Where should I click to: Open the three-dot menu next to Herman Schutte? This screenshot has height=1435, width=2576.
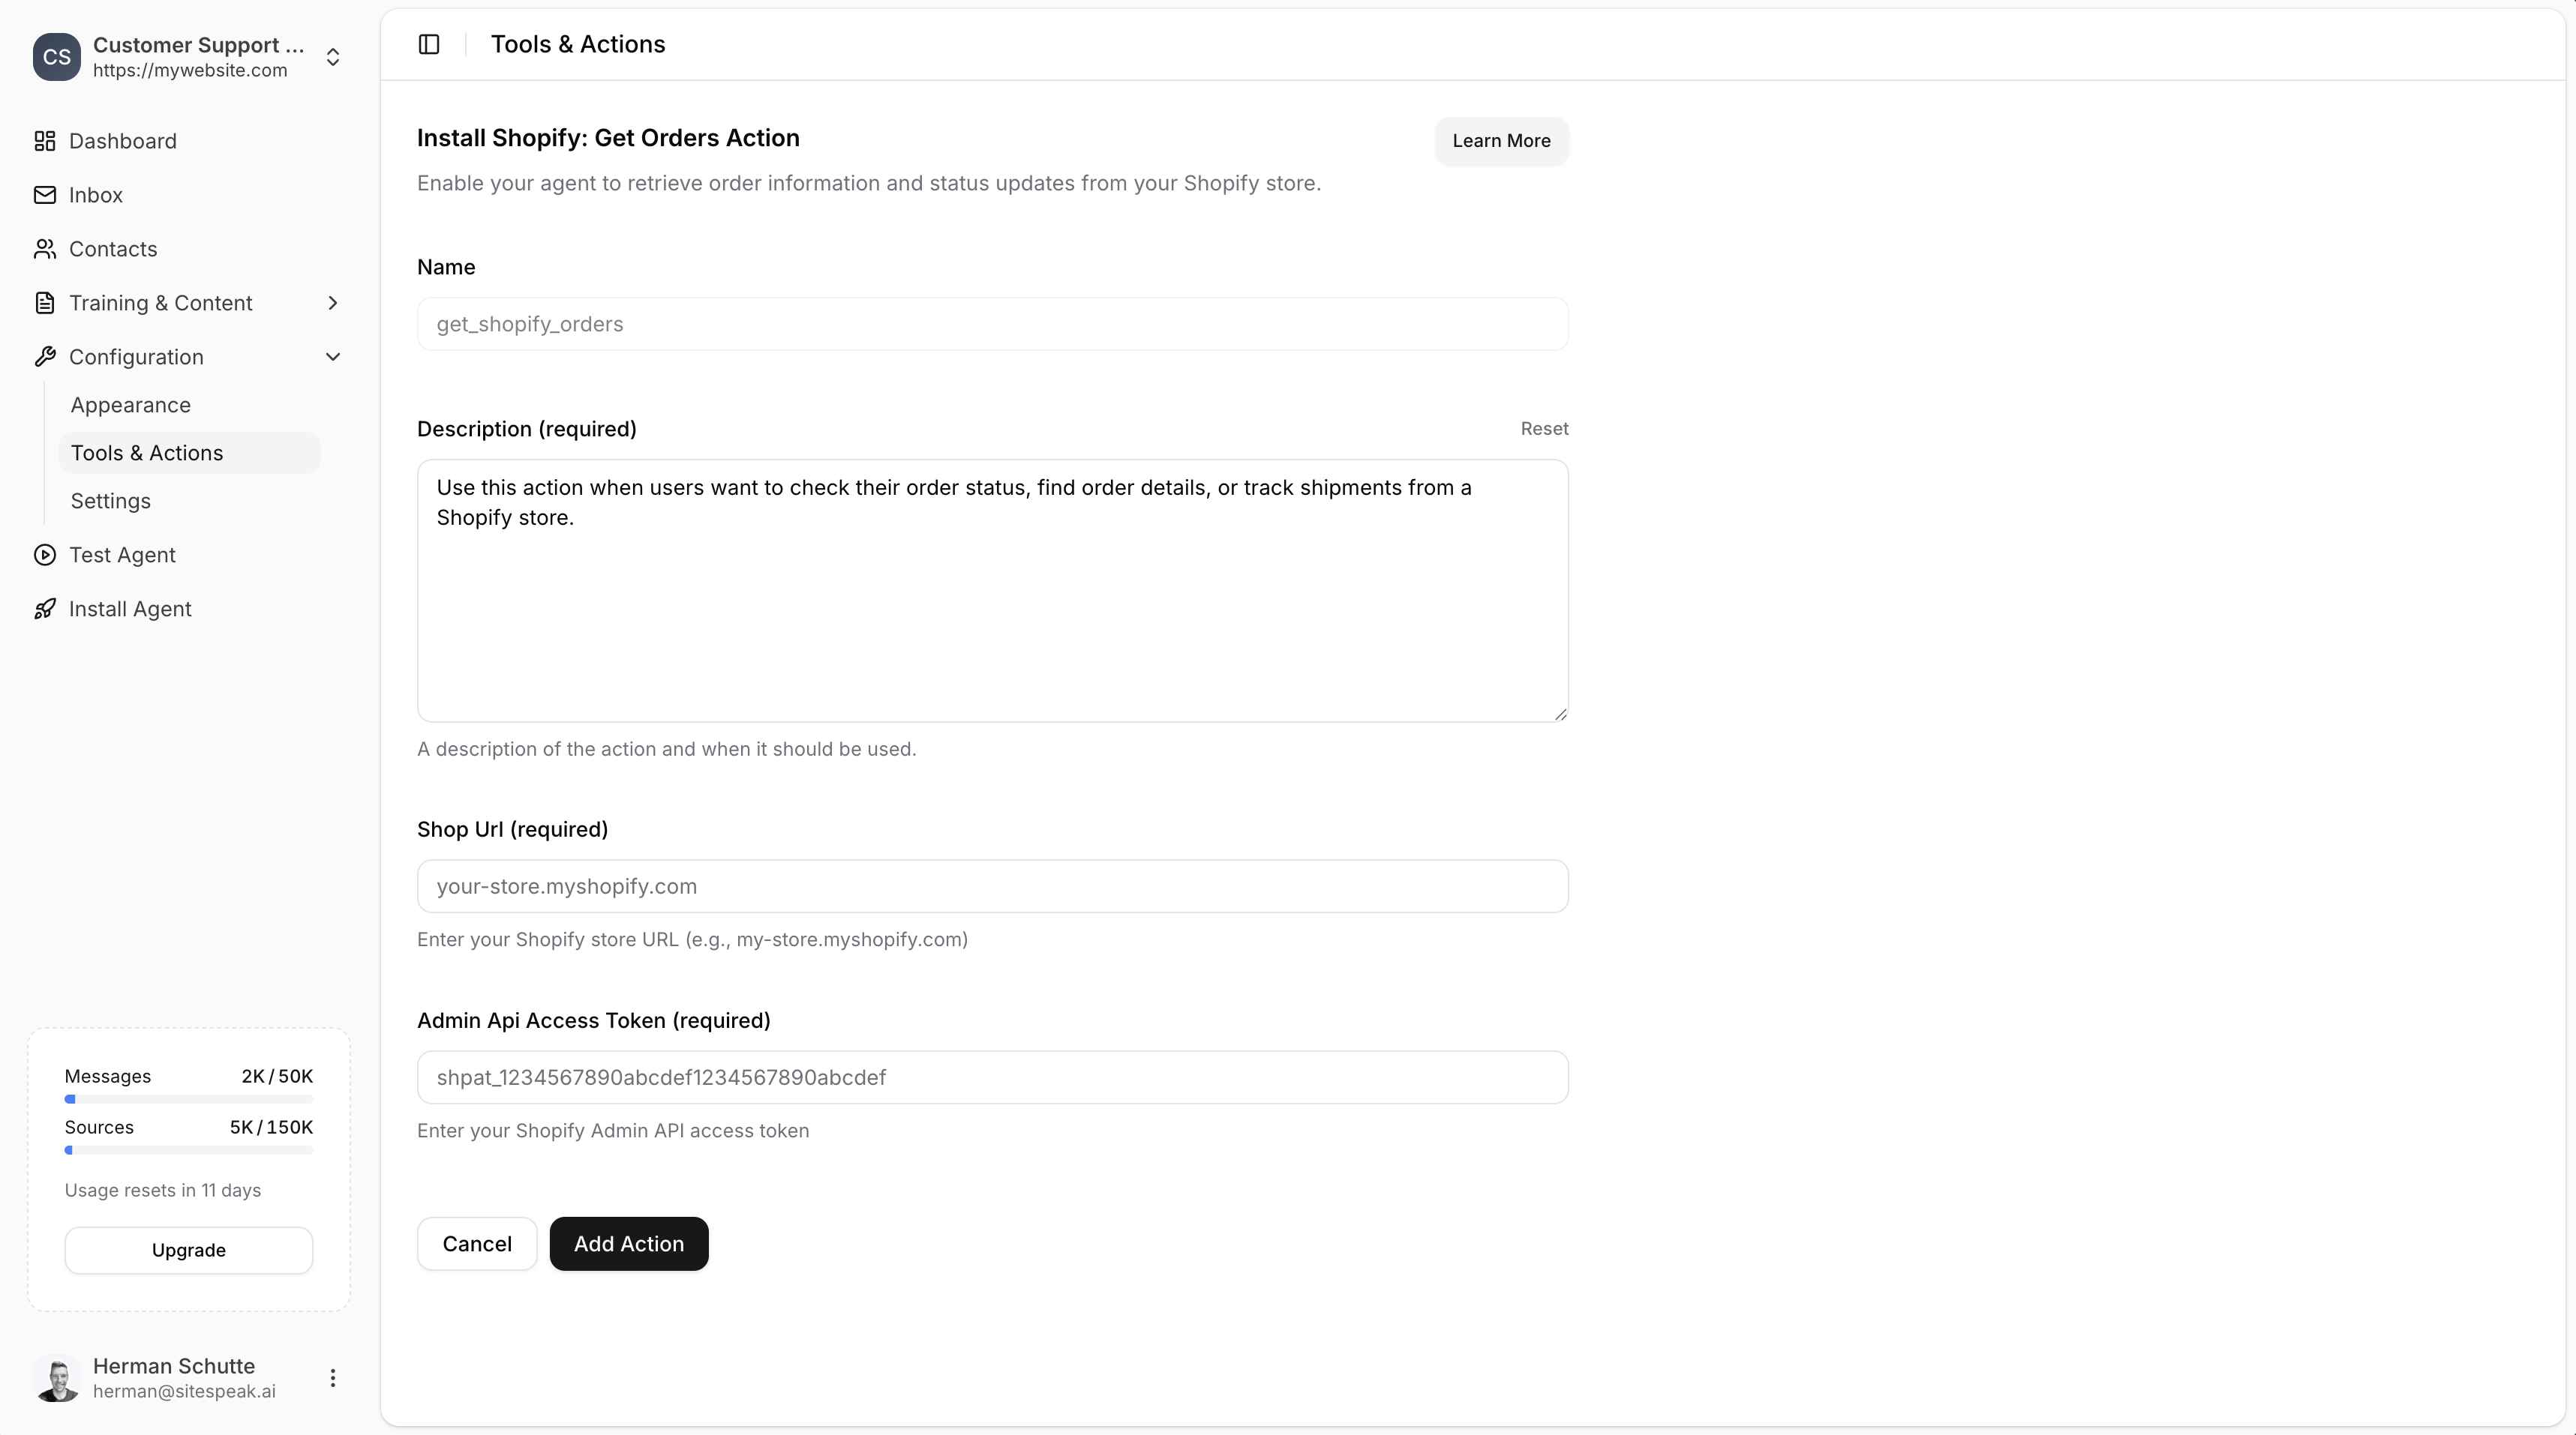point(333,1378)
